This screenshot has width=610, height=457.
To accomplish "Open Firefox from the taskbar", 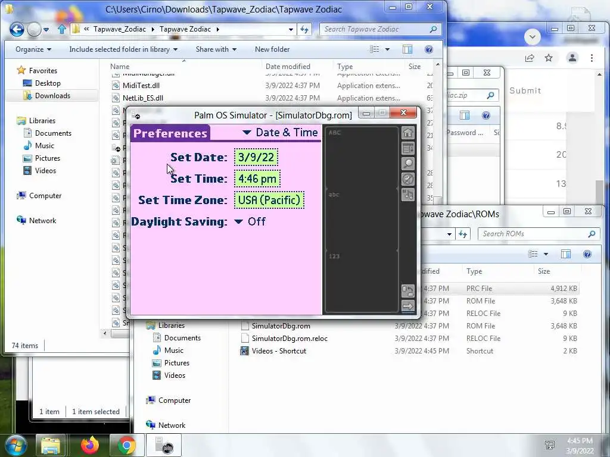I will pyautogui.click(x=90, y=445).
